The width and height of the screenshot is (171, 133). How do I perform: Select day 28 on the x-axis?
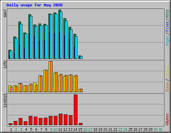(145, 129)
